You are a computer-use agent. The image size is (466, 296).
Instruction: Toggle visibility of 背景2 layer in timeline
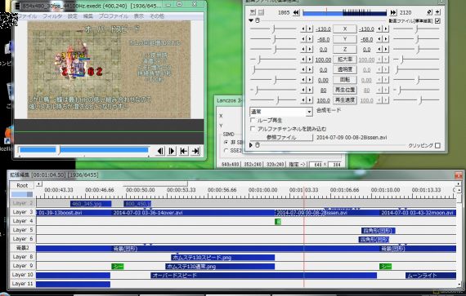(x=23, y=248)
